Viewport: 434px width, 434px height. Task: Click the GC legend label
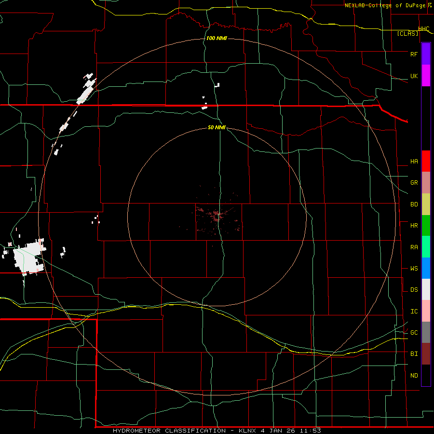[414, 333]
